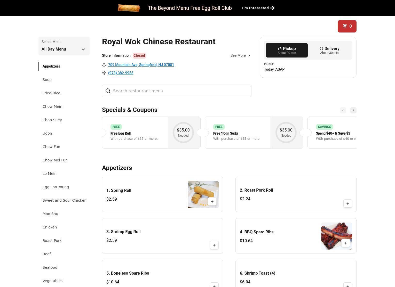Go to Chop Suey category
The height and width of the screenshot is (287, 395).
52,120
